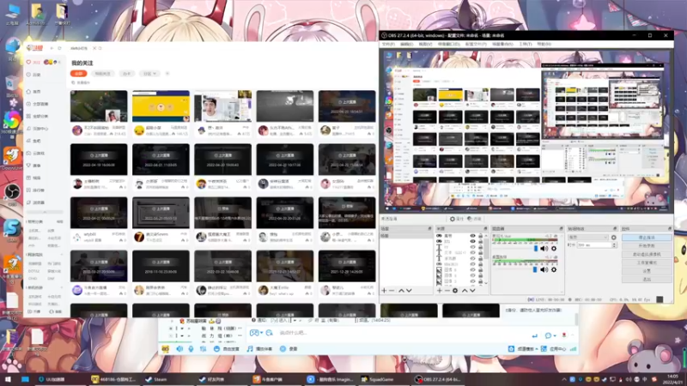Open Tools menu in OBS menu bar
The width and height of the screenshot is (687, 386).
point(525,45)
